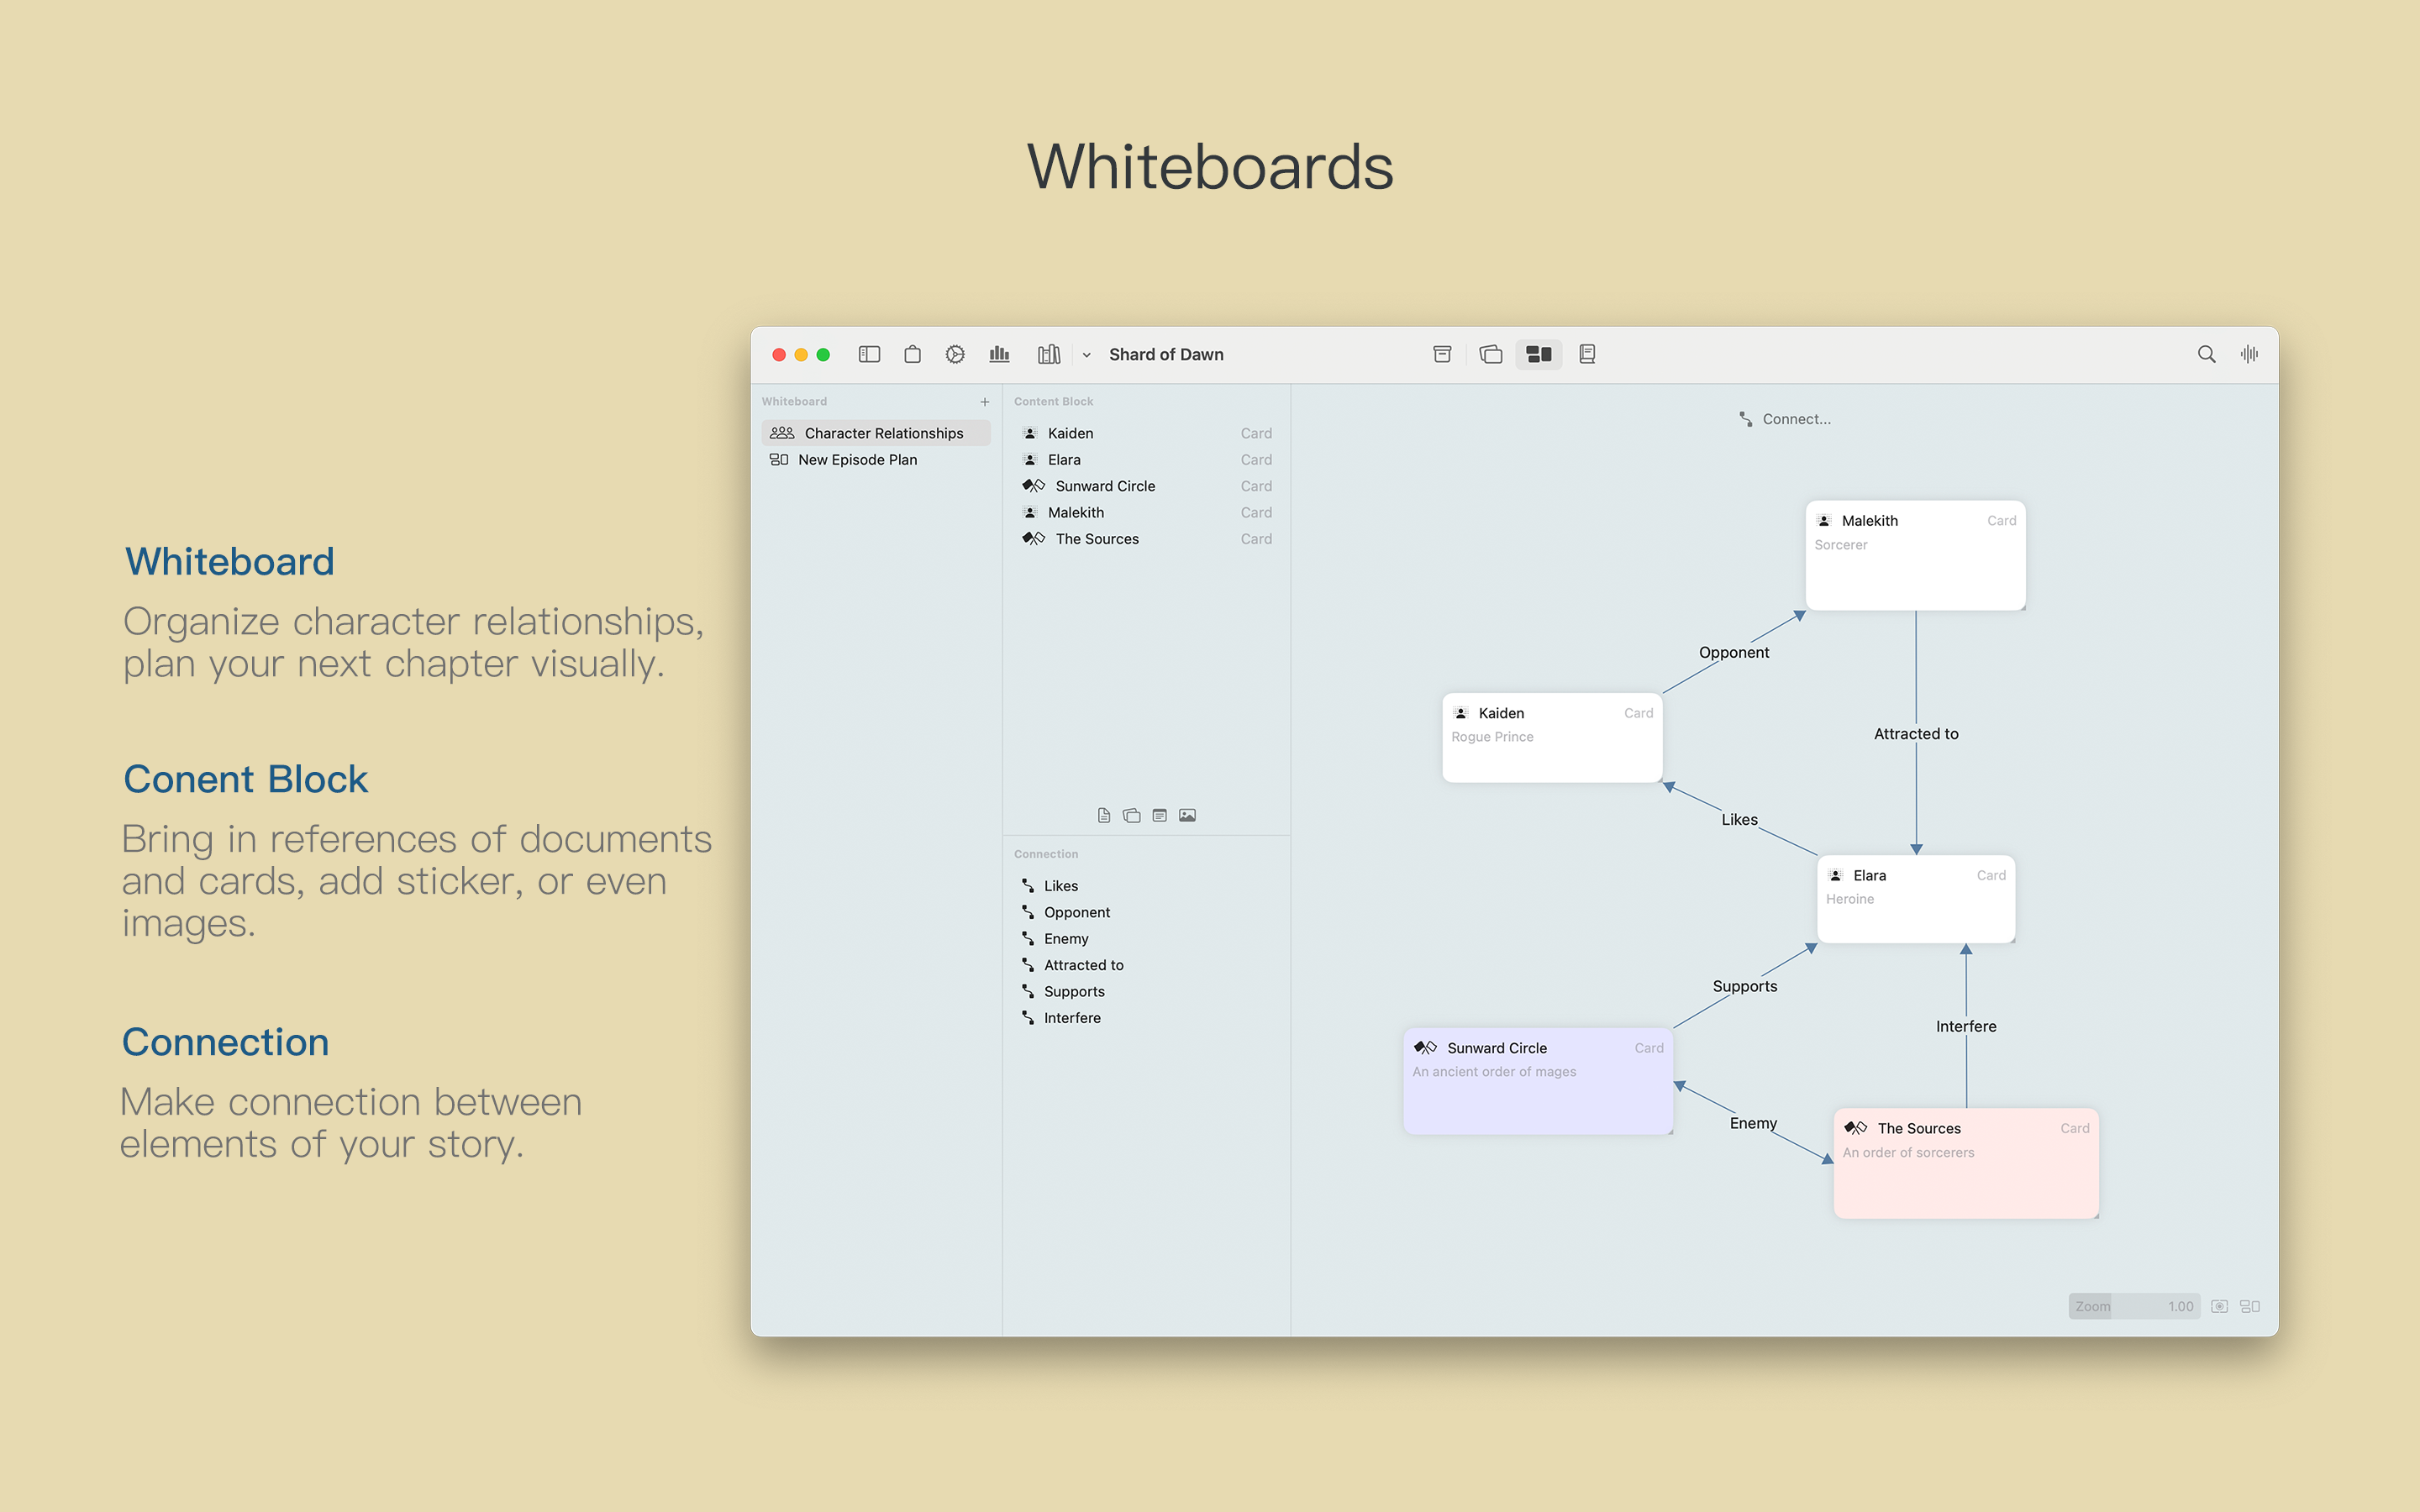Select Malekith in Content Block list
The width and height of the screenshot is (2420, 1512).
point(1146,512)
